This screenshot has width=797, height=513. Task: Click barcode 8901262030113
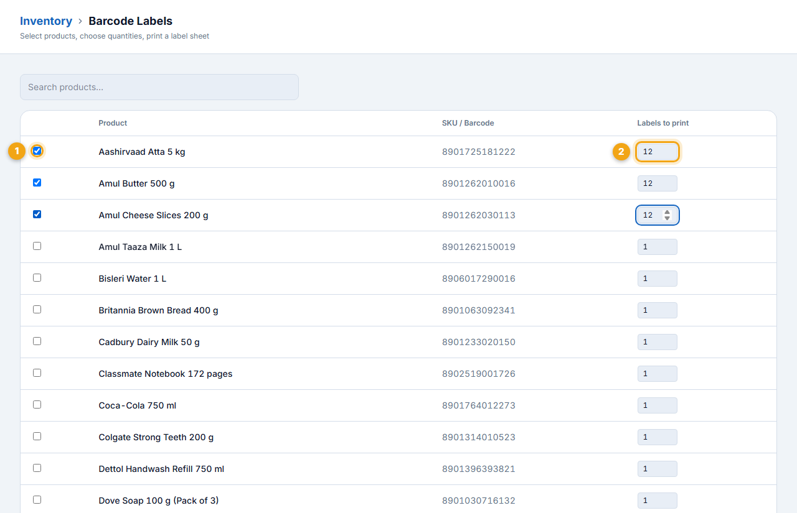tap(479, 215)
